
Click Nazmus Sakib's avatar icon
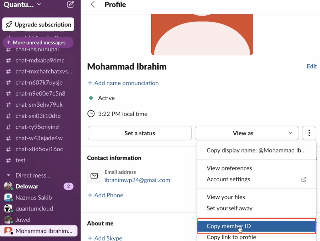tap(8, 198)
